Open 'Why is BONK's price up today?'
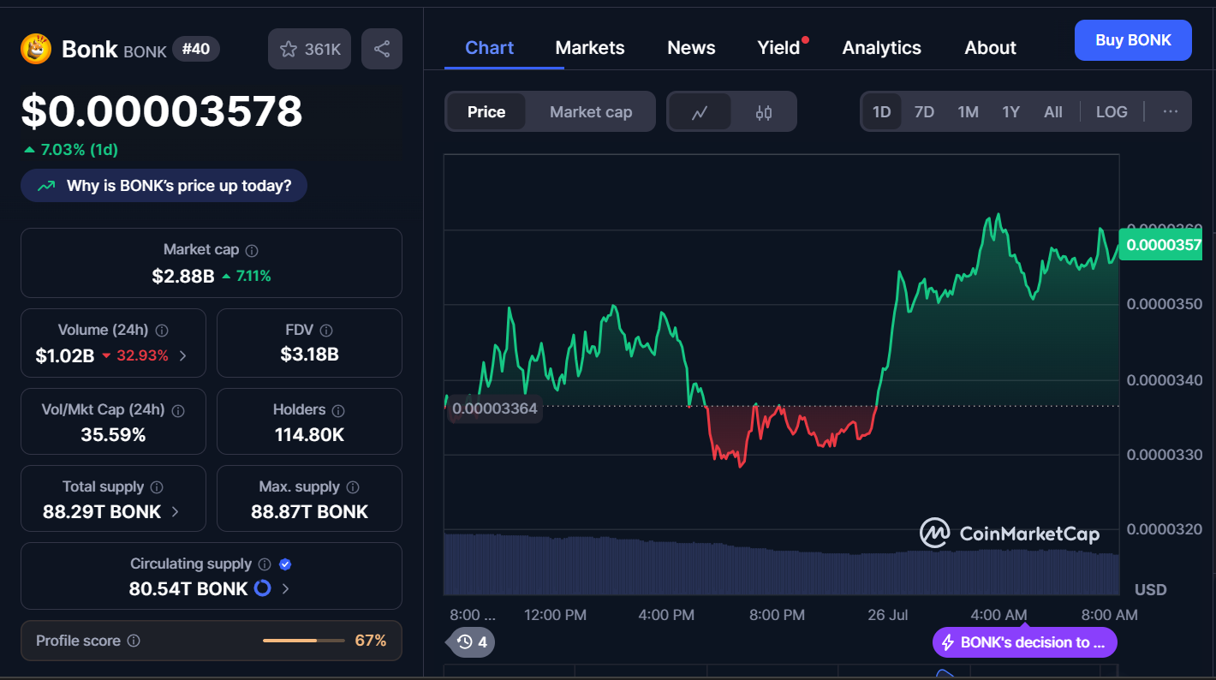1216x680 pixels. pos(164,185)
